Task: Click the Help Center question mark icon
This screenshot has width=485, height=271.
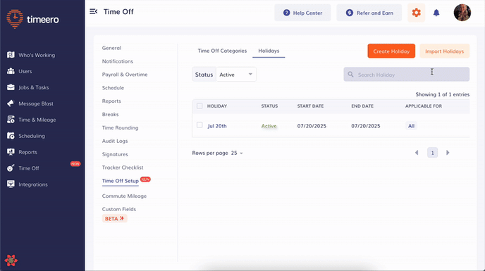Action: click(287, 13)
